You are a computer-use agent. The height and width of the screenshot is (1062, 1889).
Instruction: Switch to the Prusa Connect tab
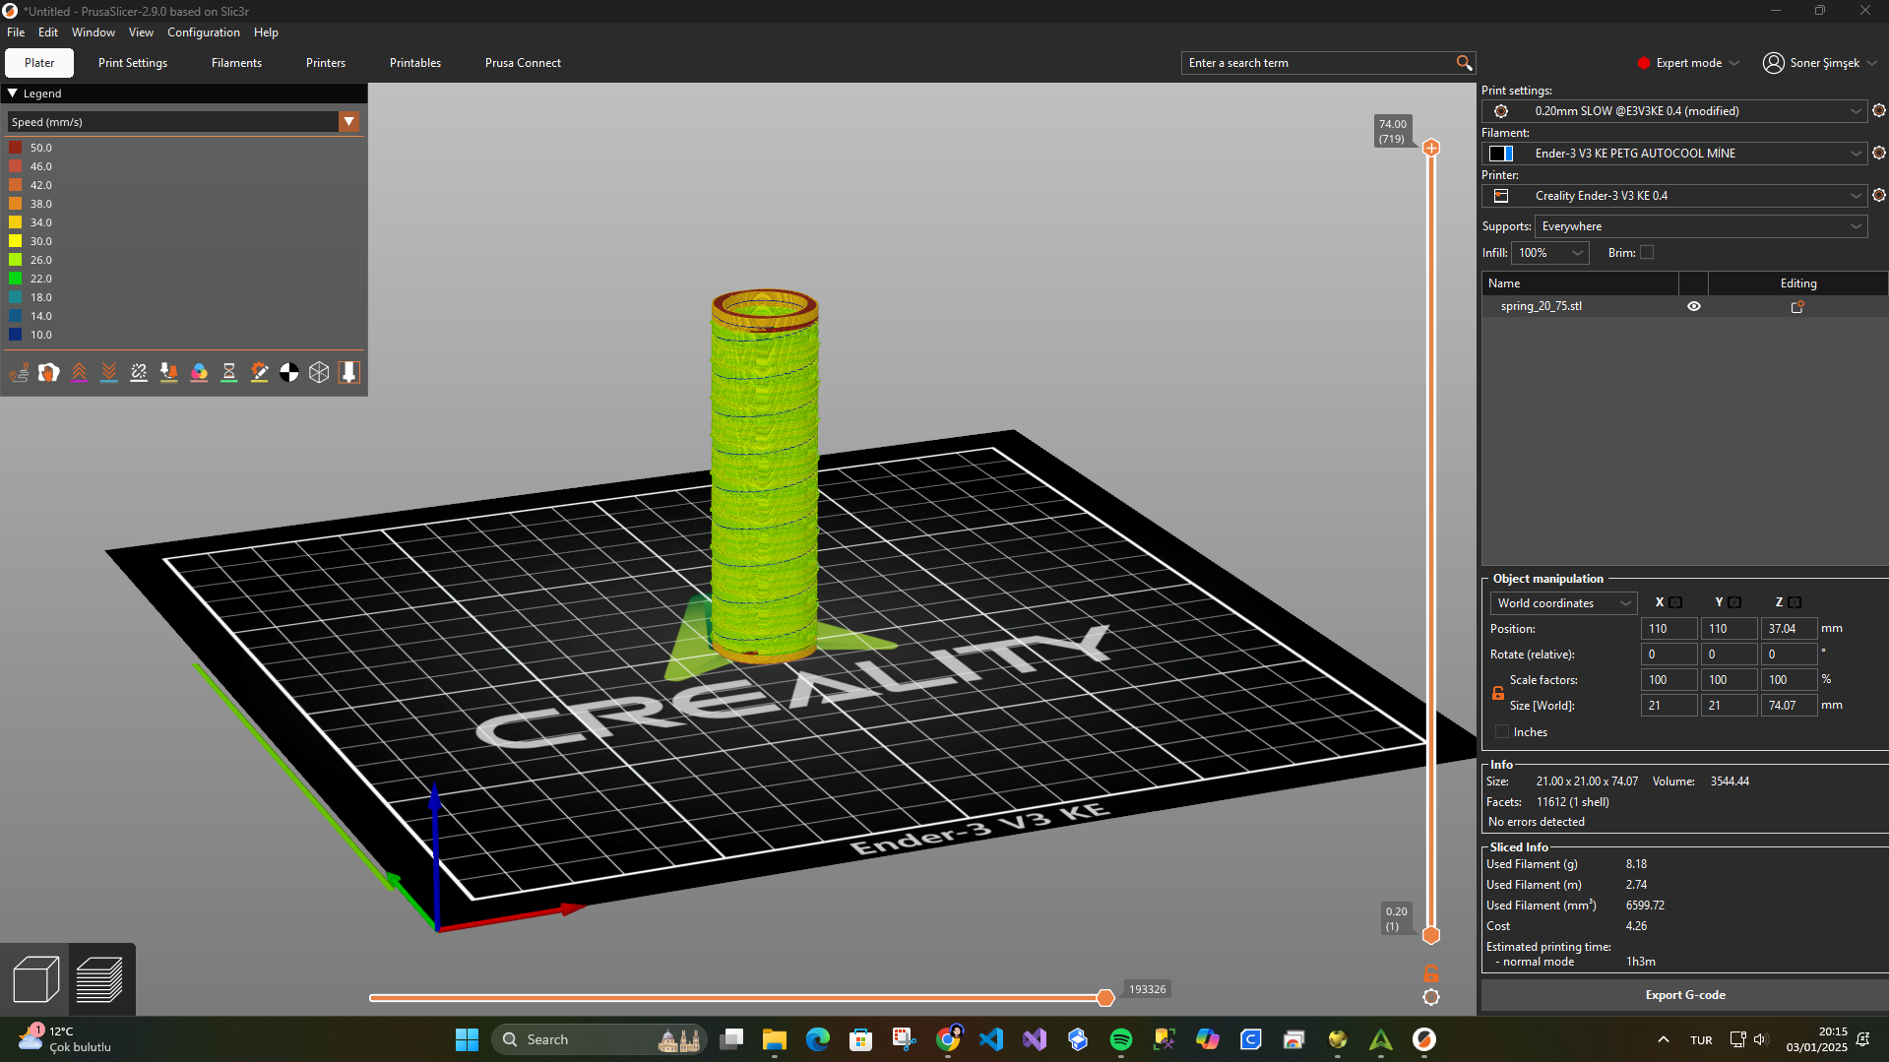pyautogui.click(x=523, y=63)
